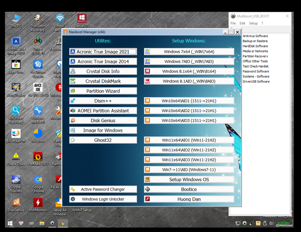Launch Fix Drivers System desktop icon

coord(38,69)
